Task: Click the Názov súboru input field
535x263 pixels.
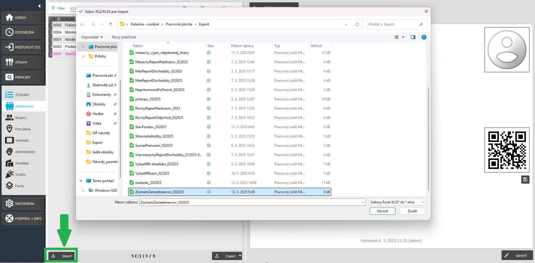Action: coord(251,202)
